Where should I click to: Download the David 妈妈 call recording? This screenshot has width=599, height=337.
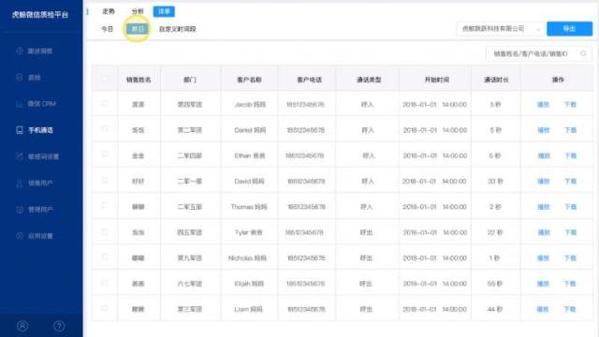click(570, 181)
